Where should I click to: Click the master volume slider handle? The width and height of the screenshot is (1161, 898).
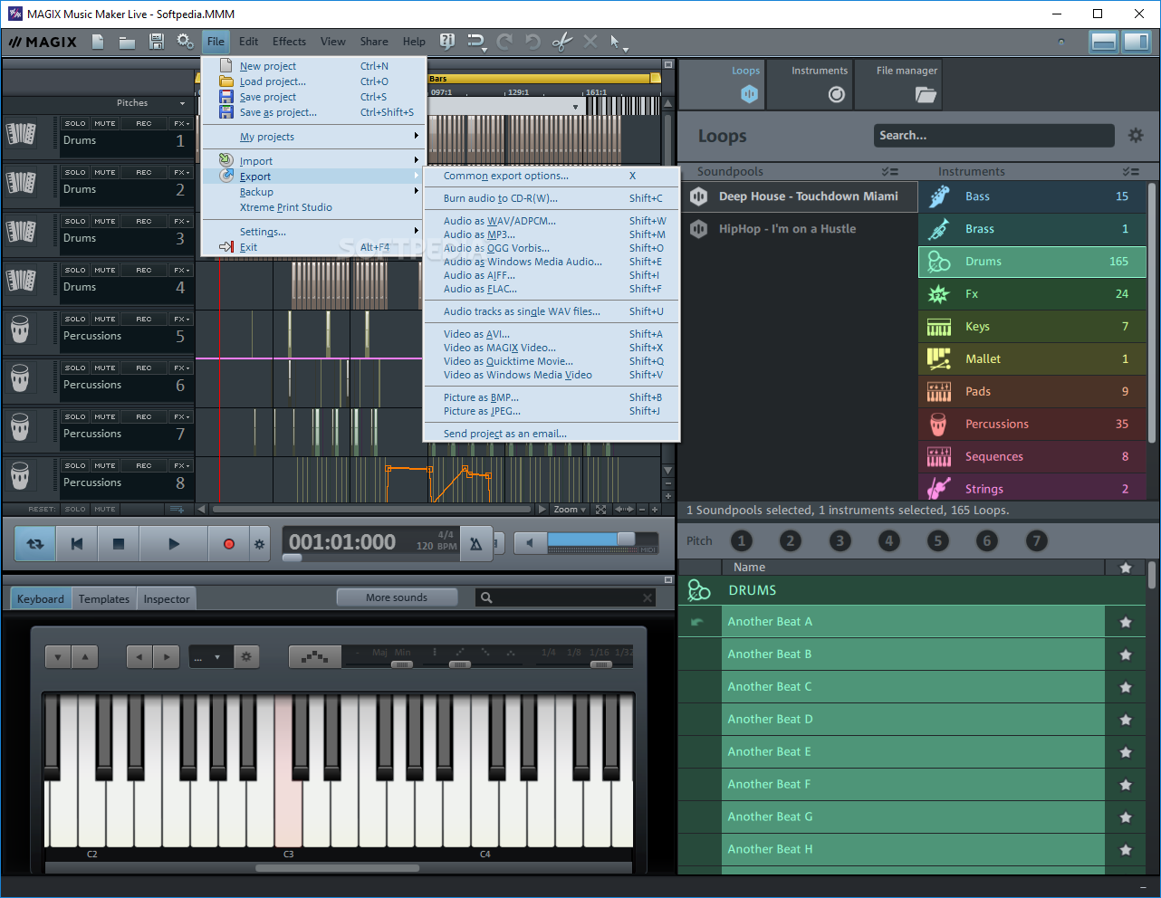pos(626,539)
